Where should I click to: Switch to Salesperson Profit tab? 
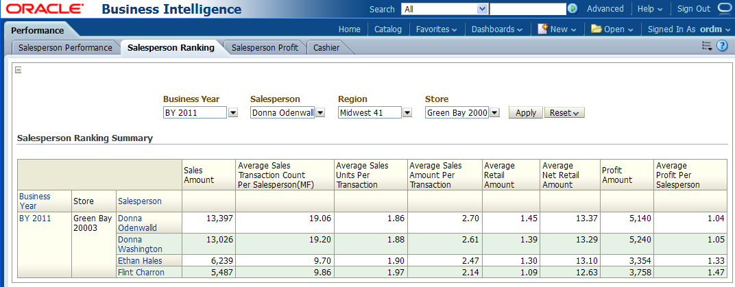(265, 48)
